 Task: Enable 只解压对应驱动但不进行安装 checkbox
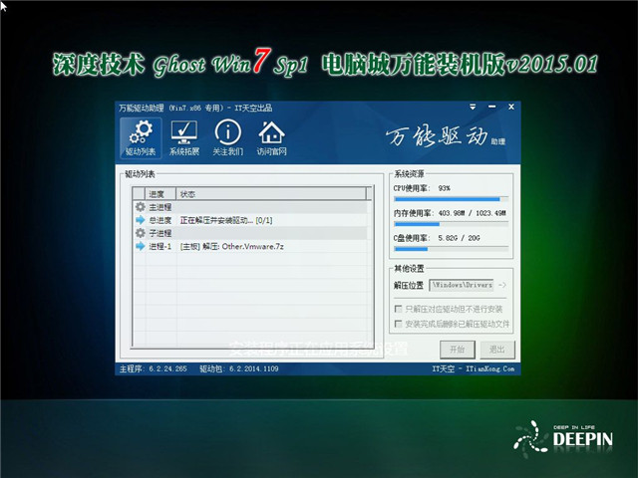pyautogui.click(x=399, y=309)
